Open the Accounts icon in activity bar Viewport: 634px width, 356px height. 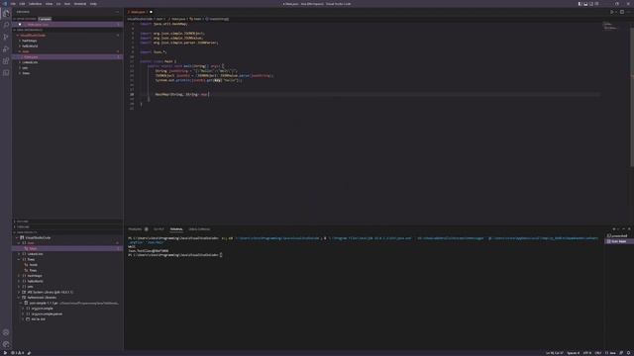tap(6, 332)
